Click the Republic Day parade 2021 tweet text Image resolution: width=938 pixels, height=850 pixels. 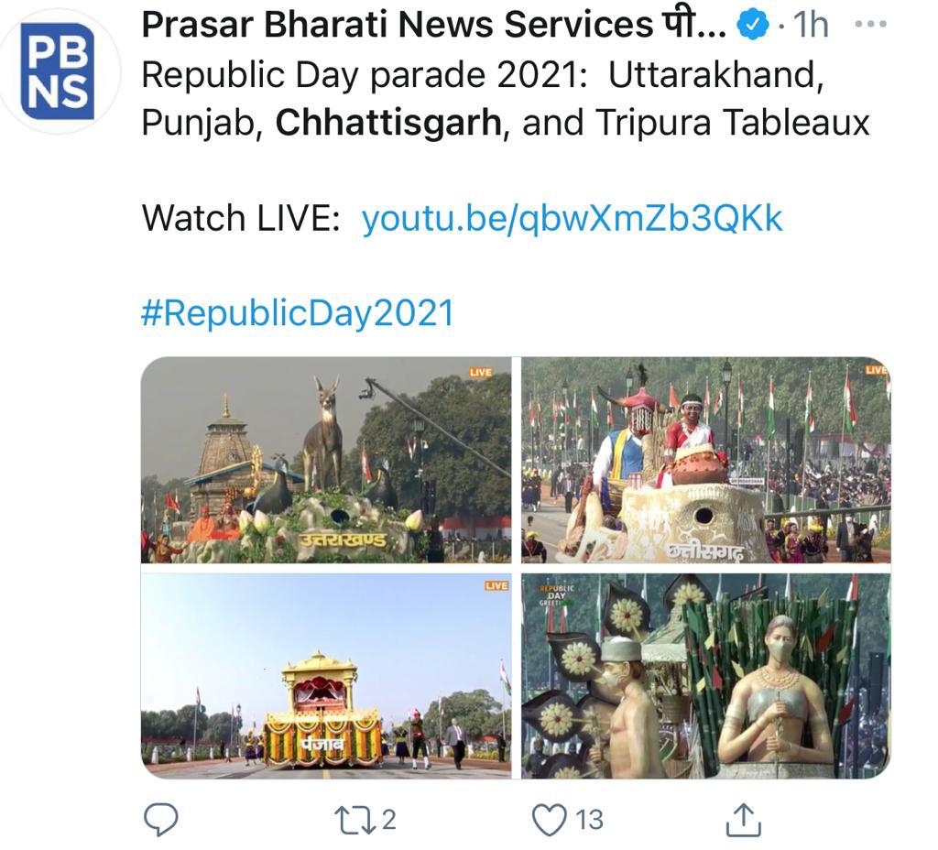[x=365, y=75]
